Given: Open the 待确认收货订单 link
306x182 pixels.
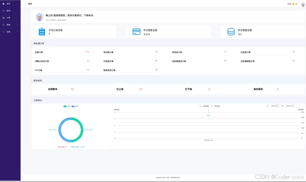Looking at the screenshot, I should coord(42,61).
